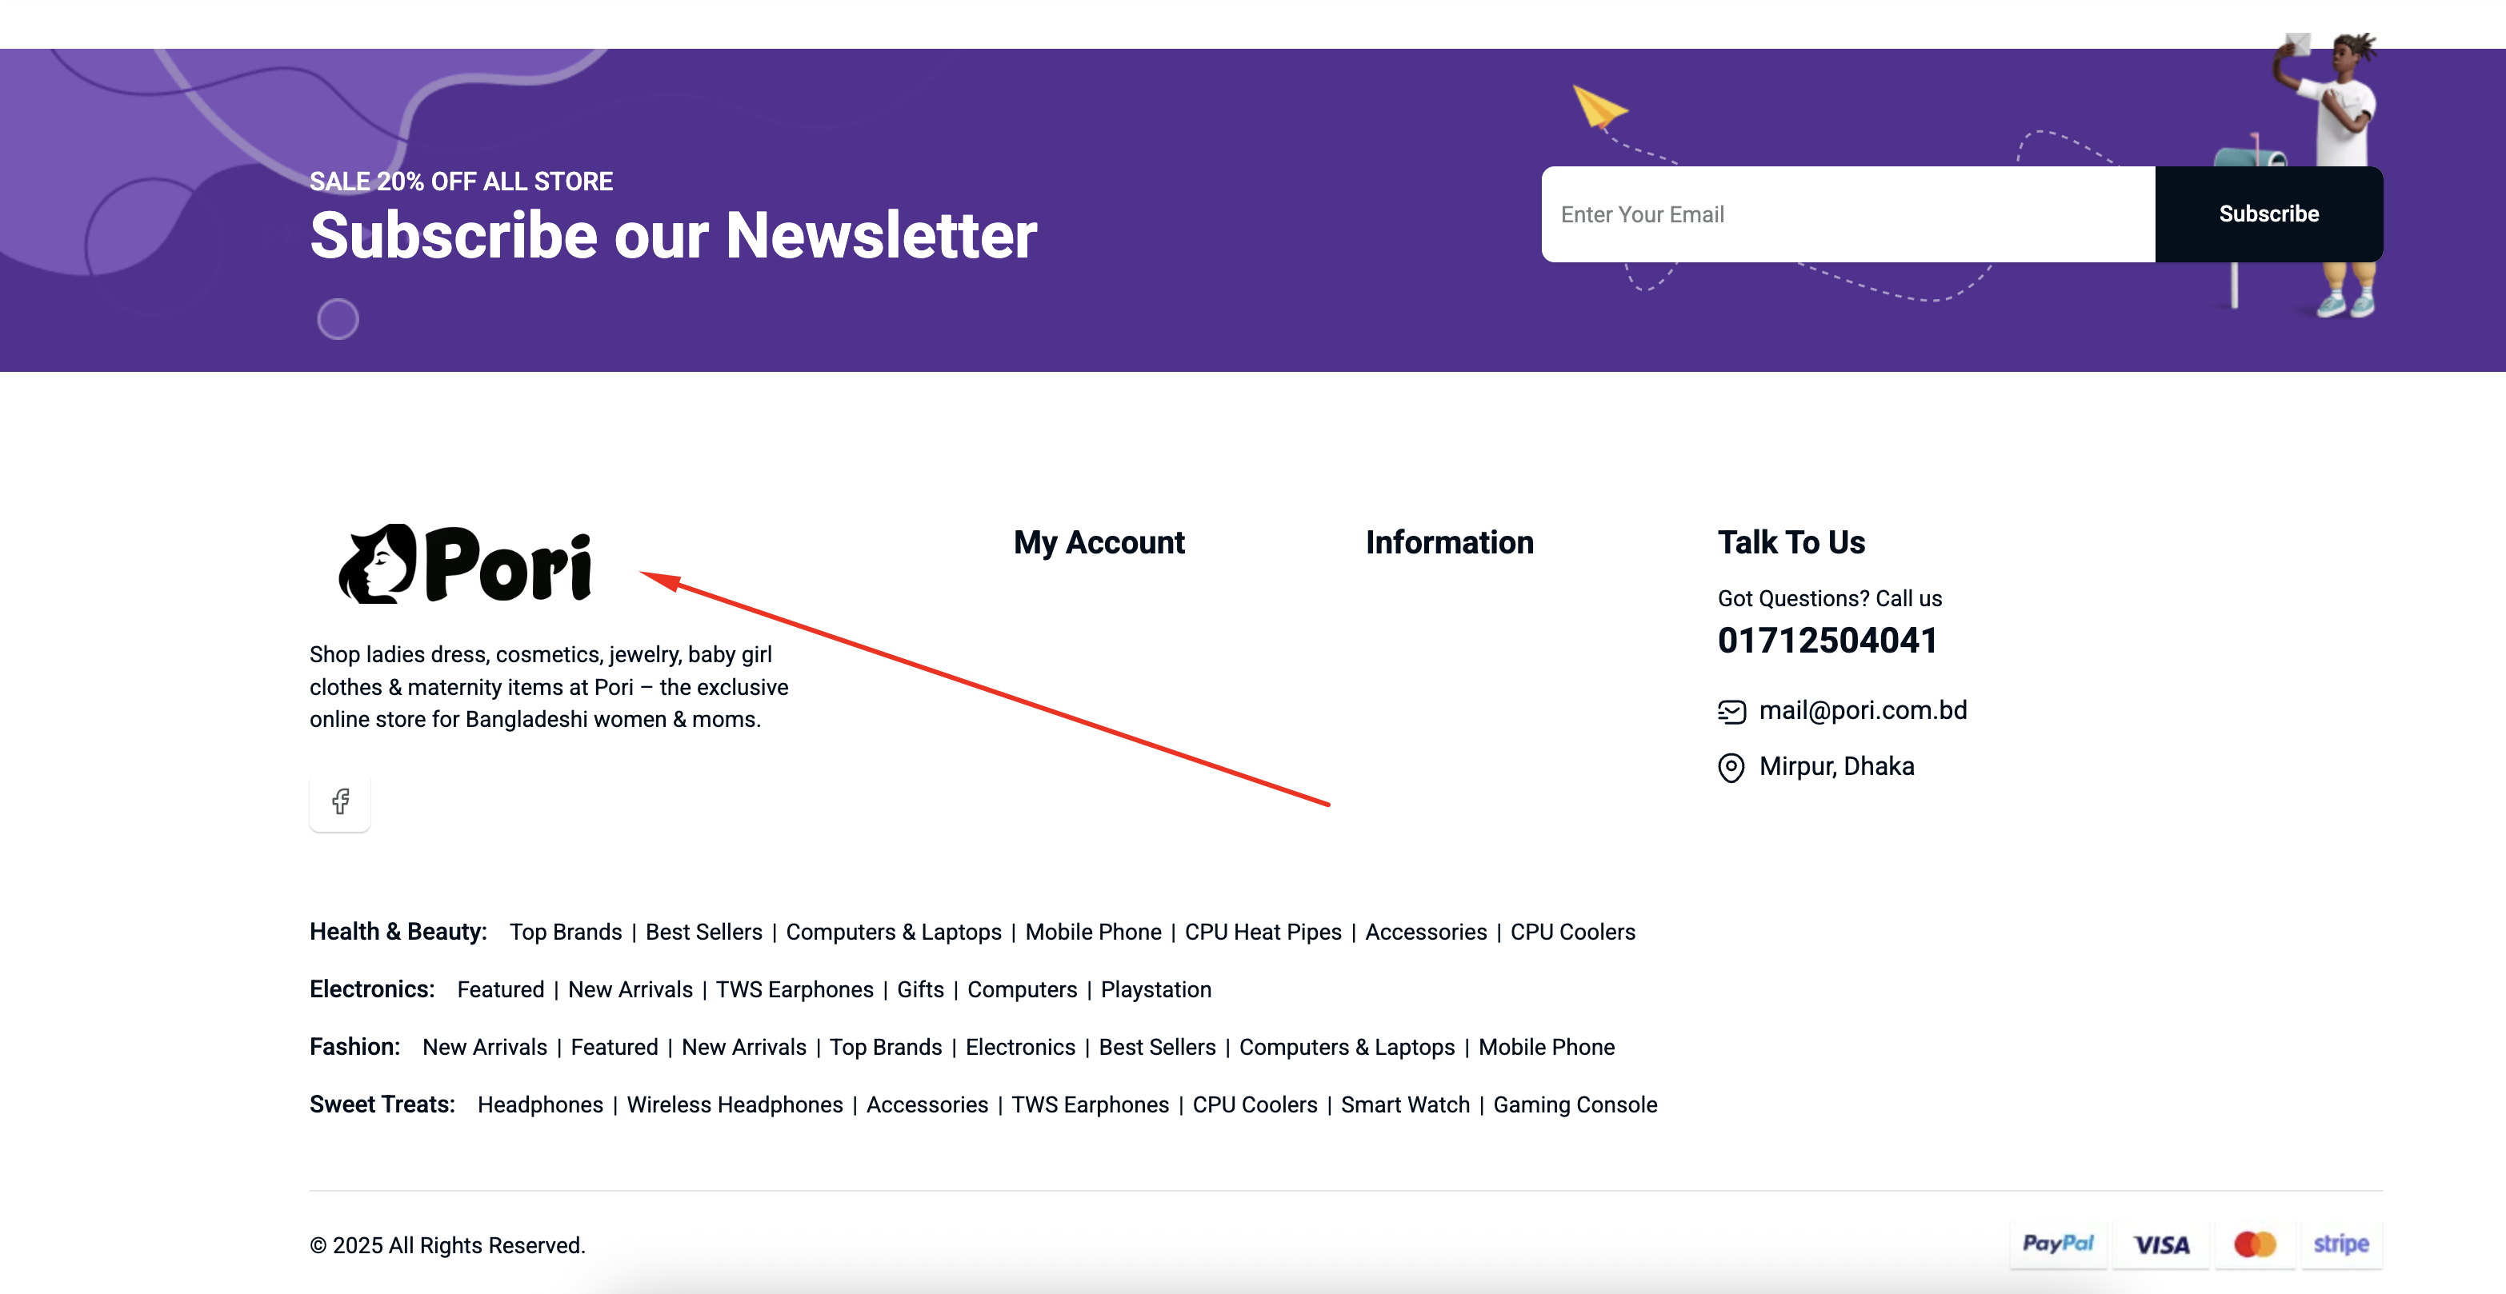Select the Gifts link under Electronics
This screenshot has width=2506, height=1294.
click(920, 990)
